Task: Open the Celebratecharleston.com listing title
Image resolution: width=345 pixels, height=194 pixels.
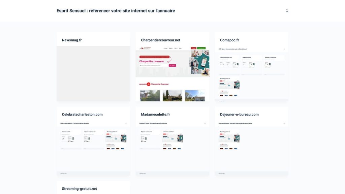Action: 82,115
